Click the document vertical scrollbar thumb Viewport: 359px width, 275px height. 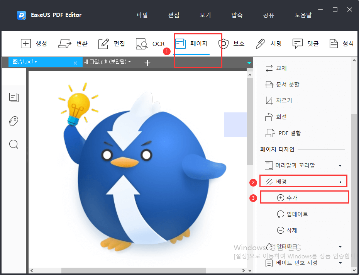[x=250, y=121]
